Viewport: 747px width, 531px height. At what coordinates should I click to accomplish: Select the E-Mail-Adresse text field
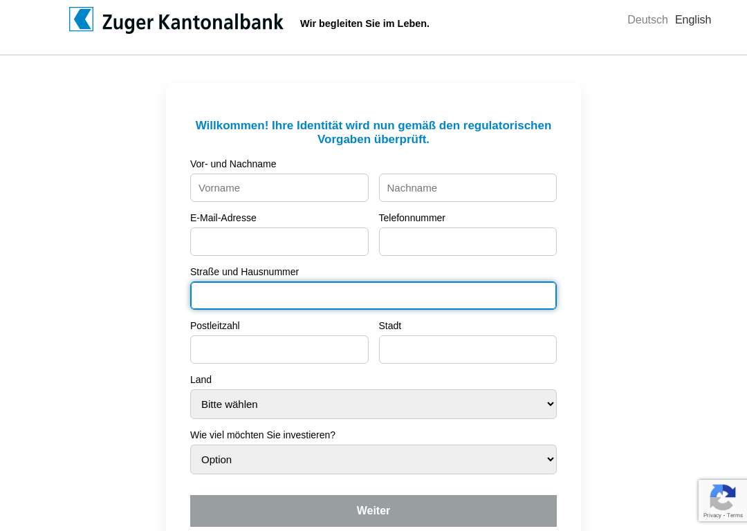(x=279, y=241)
